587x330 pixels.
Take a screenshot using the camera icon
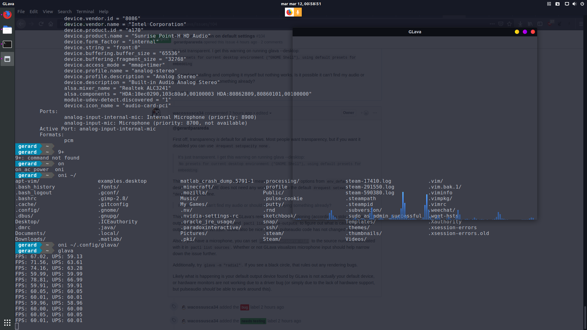pyautogui.click(x=557, y=4)
